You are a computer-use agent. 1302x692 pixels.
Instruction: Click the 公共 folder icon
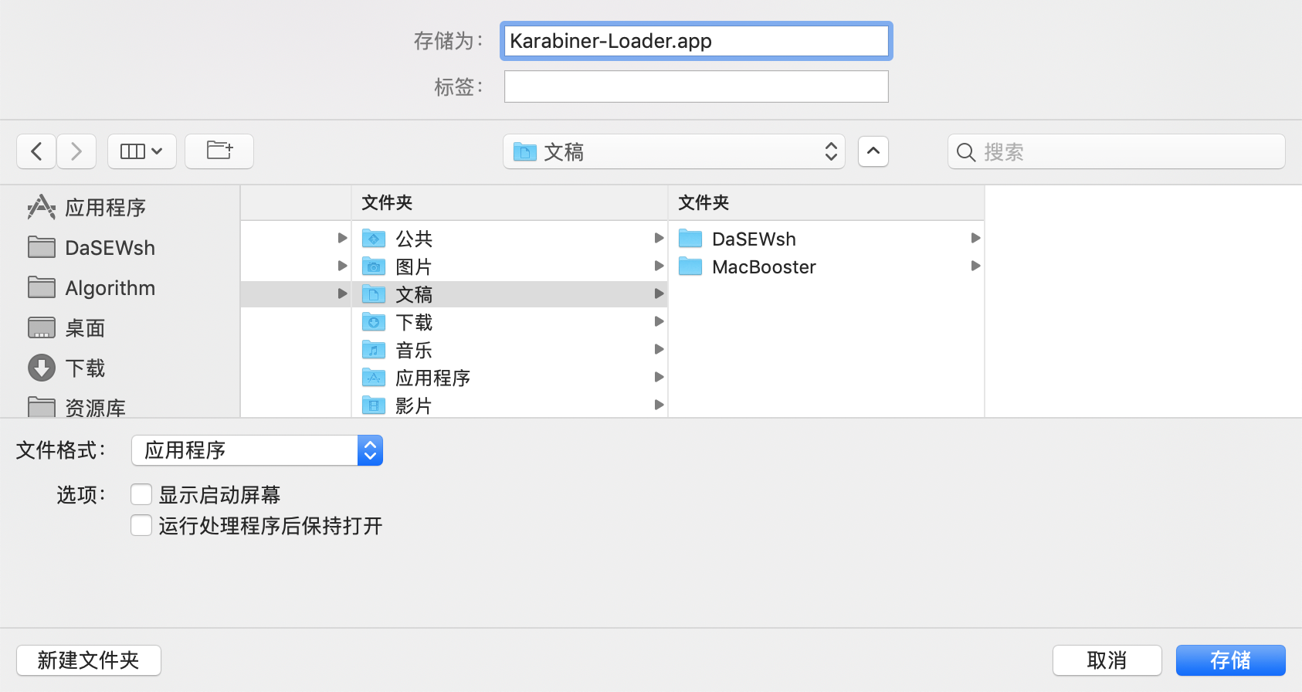374,239
